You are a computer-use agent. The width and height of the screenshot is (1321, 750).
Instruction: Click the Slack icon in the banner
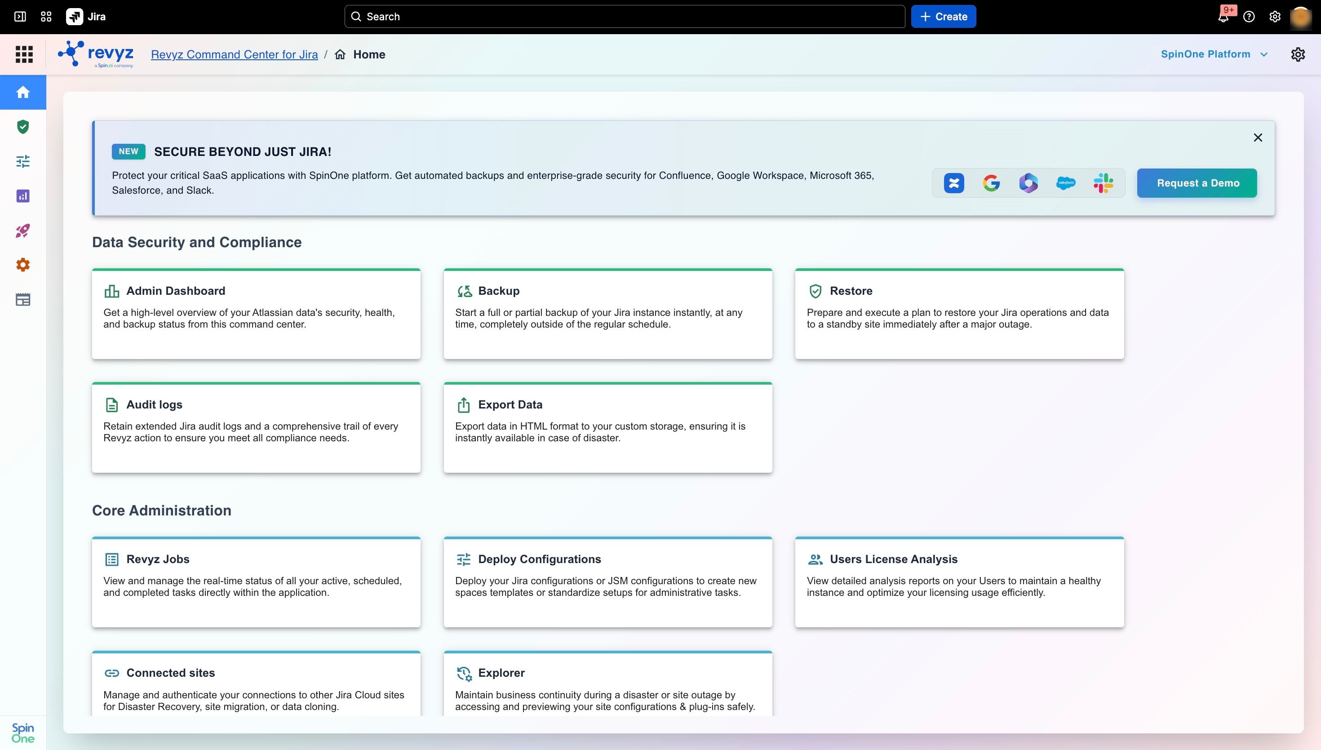pos(1103,183)
